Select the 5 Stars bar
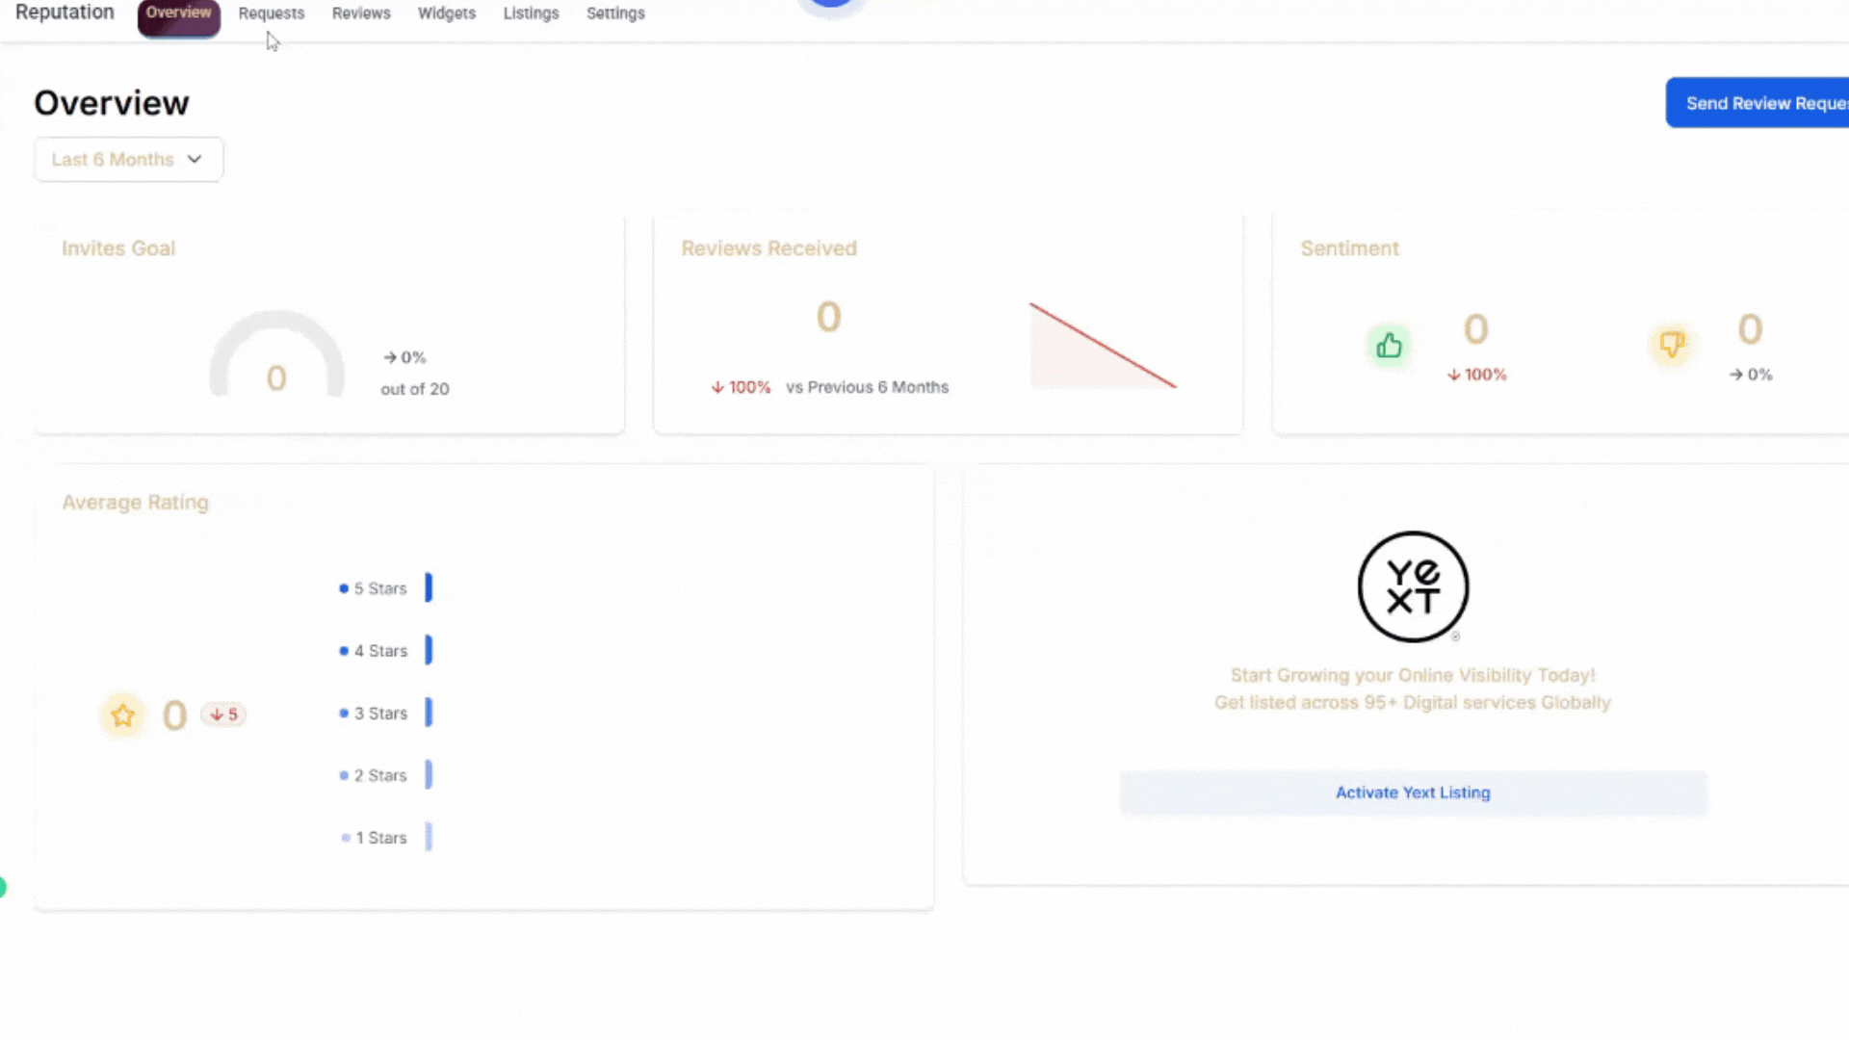1849x1040 pixels. (429, 587)
